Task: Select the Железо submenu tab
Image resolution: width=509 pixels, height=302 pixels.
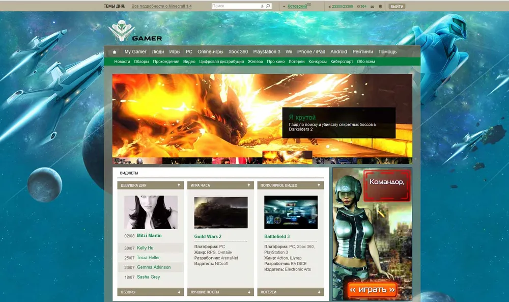Action: click(x=255, y=62)
